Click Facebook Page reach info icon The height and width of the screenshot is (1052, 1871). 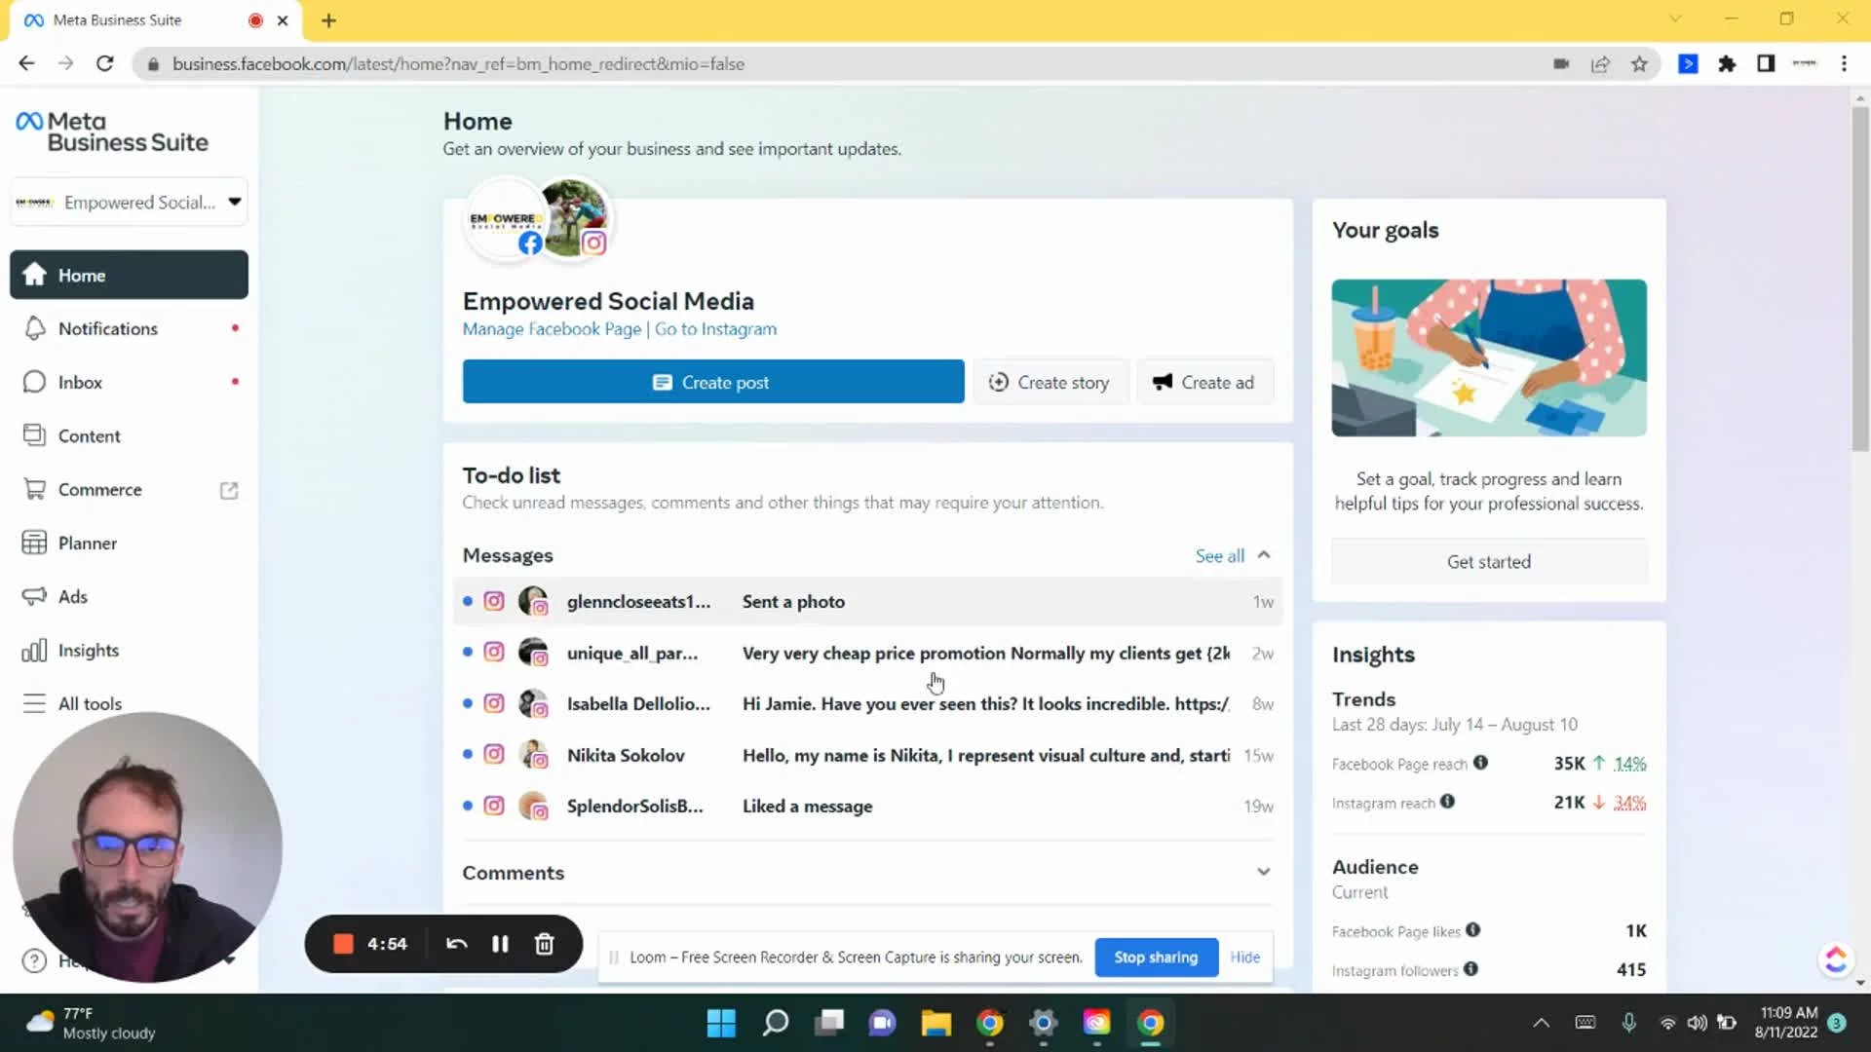tap(1480, 763)
